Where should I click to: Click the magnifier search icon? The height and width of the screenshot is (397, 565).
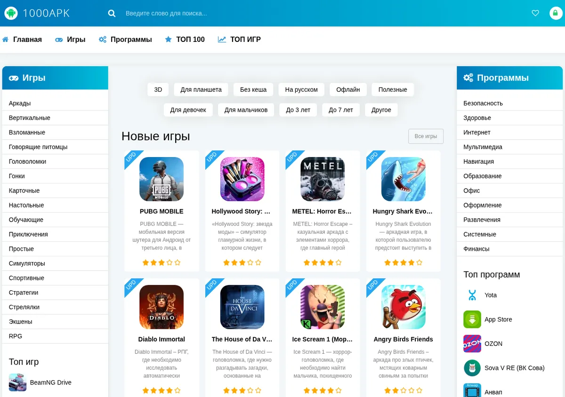tap(112, 13)
